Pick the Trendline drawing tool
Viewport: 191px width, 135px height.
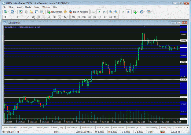pos(28,17)
